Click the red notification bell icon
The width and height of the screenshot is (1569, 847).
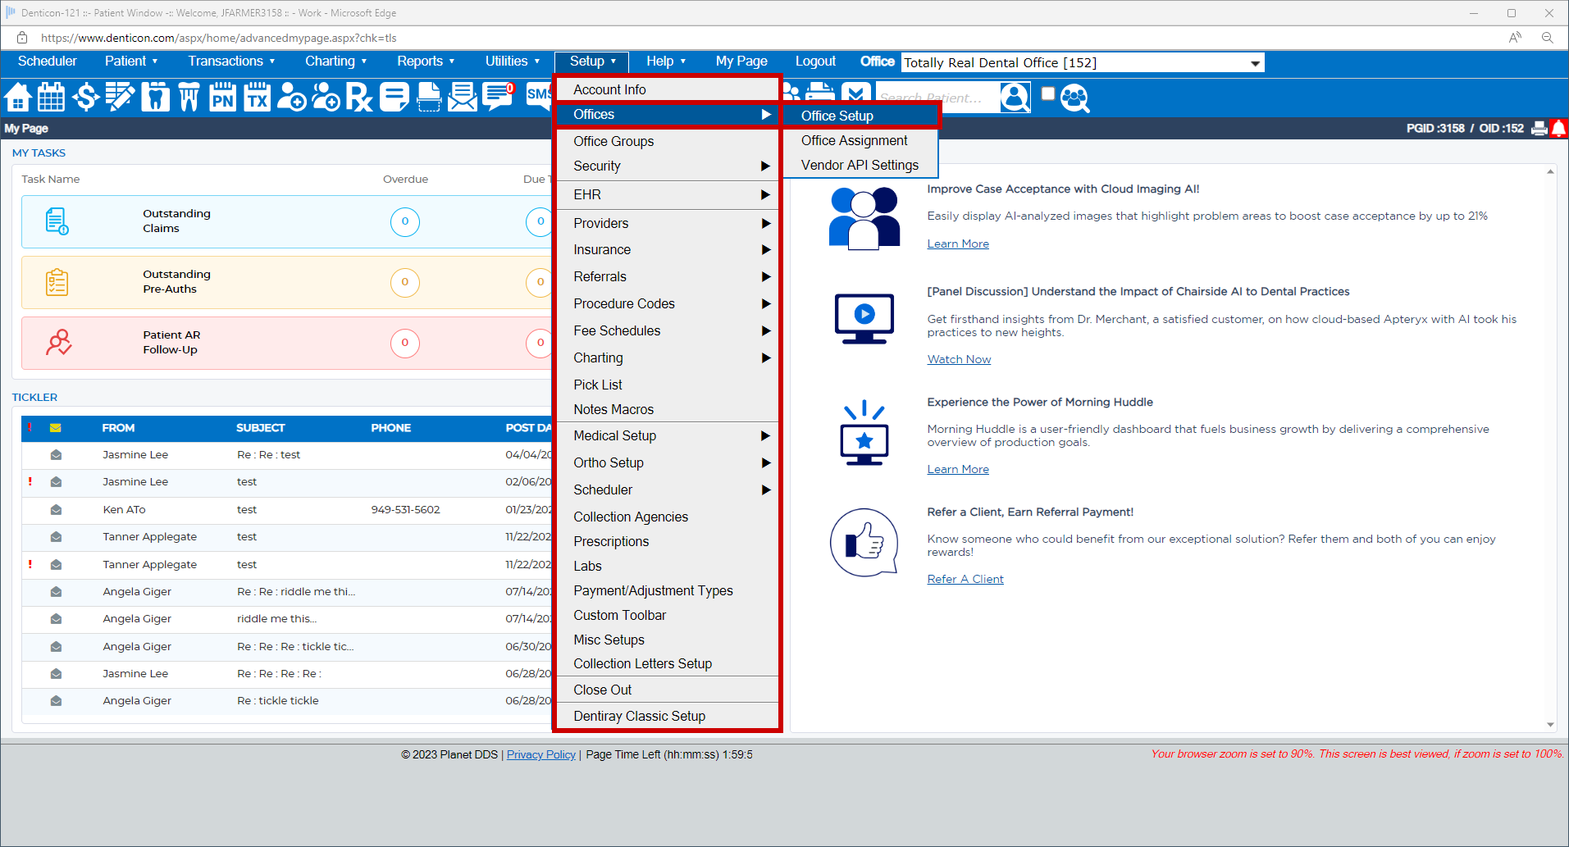point(1558,128)
